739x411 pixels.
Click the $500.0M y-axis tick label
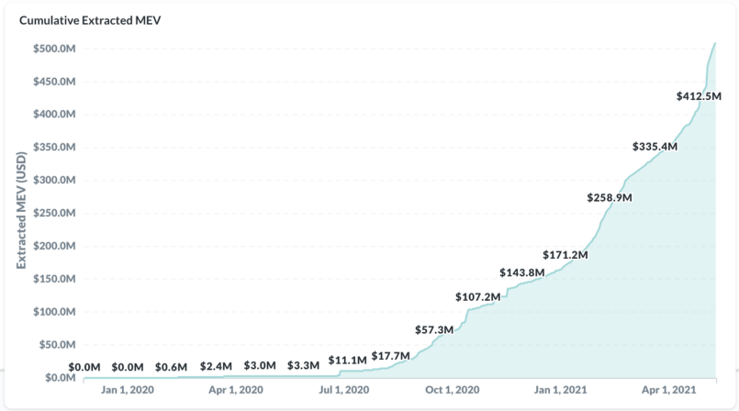coord(53,49)
